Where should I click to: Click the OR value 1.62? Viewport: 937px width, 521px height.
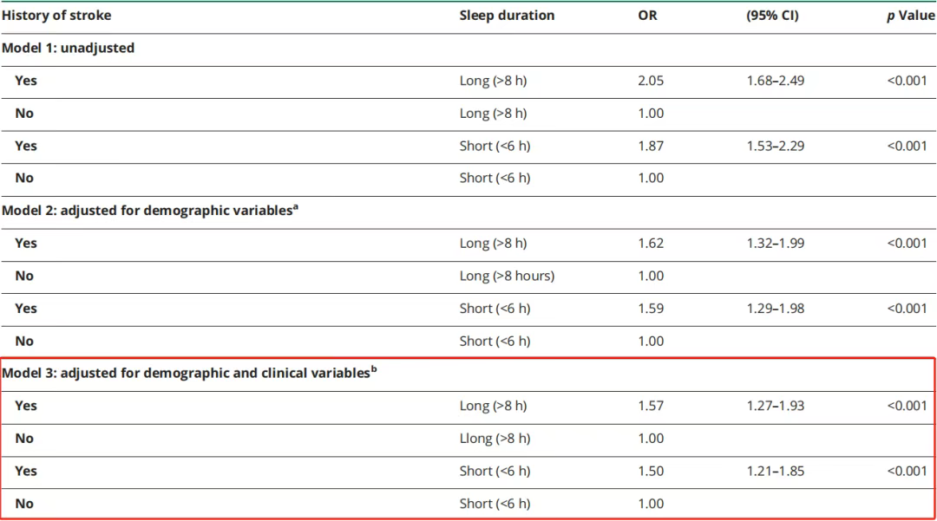pyautogui.click(x=651, y=244)
